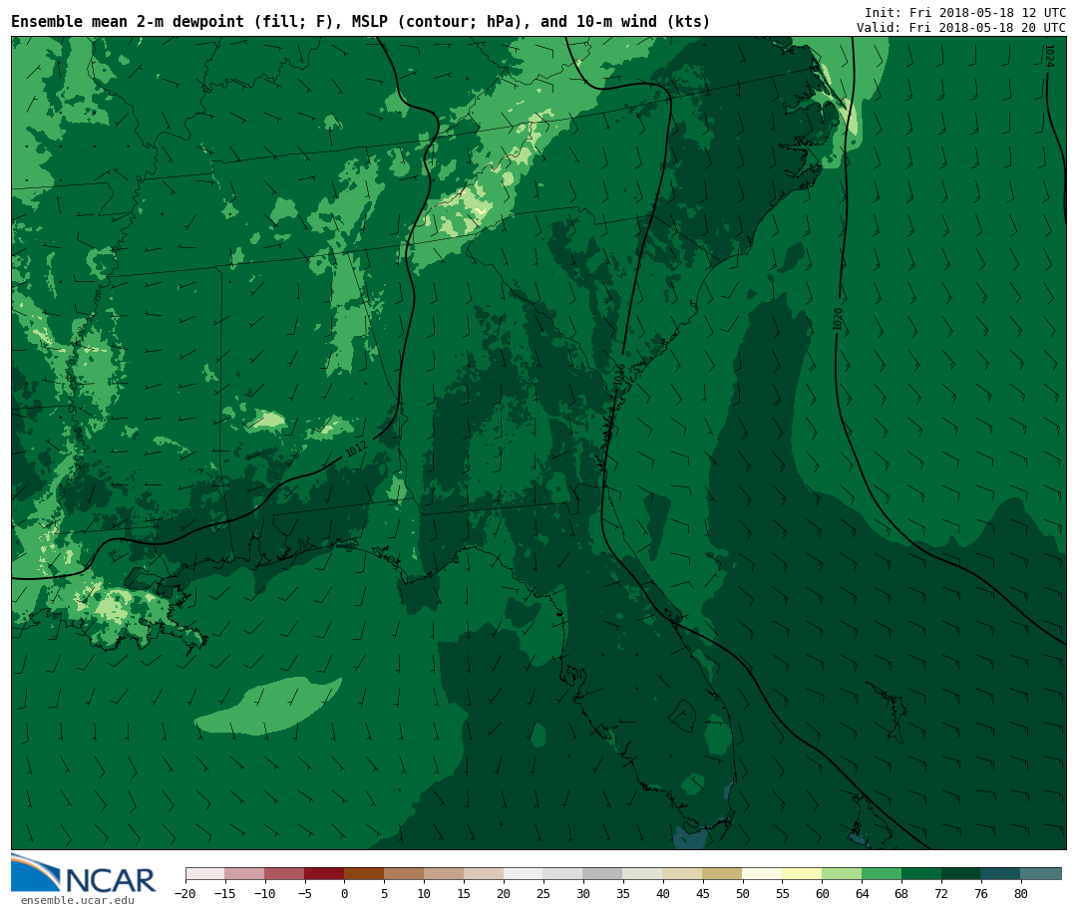Click the -10 colorbar tick label

tap(265, 893)
